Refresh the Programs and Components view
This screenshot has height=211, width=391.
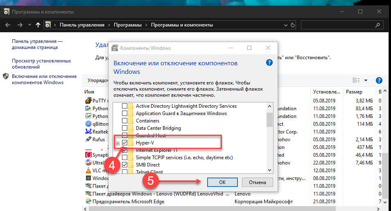pyautogui.click(x=292, y=25)
